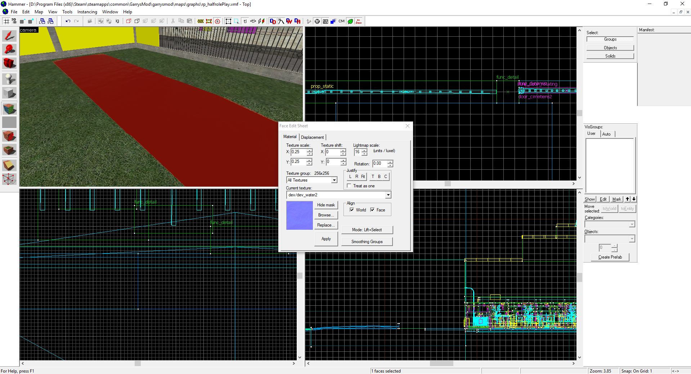Click the Browse... texture button
The height and width of the screenshot is (374, 691).
click(x=326, y=215)
